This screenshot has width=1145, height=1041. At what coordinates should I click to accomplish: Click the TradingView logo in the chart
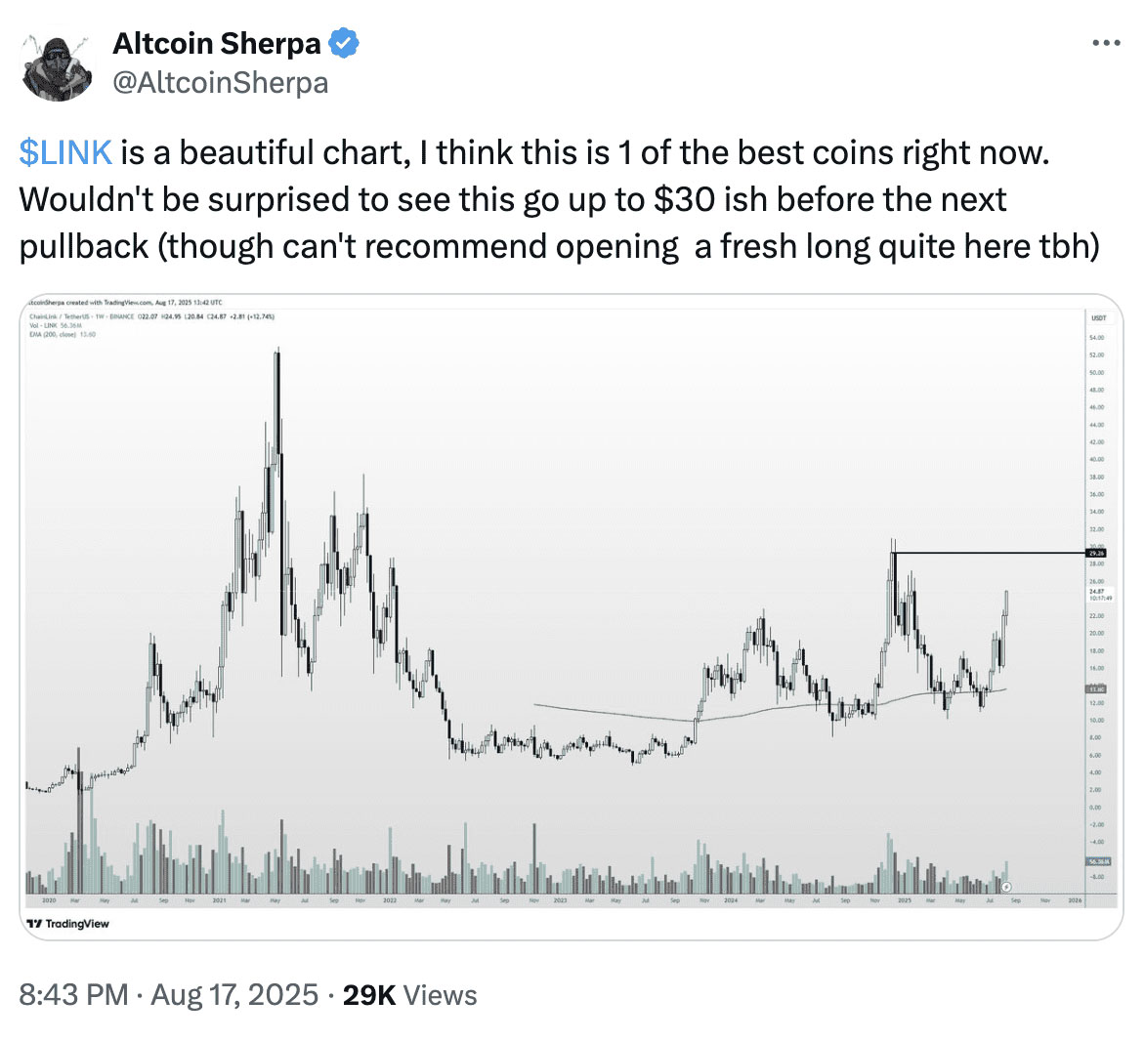[x=68, y=923]
